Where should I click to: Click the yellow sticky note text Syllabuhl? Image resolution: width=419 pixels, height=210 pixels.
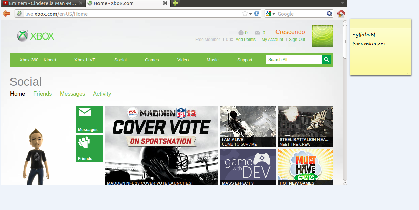click(364, 35)
